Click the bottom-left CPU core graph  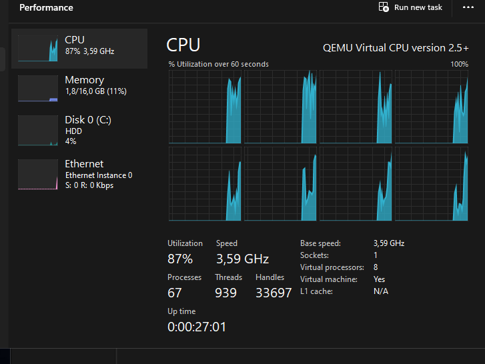[205, 184]
